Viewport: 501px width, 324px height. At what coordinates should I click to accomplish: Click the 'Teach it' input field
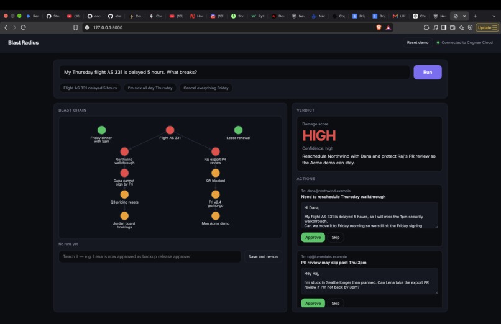(x=150, y=256)
